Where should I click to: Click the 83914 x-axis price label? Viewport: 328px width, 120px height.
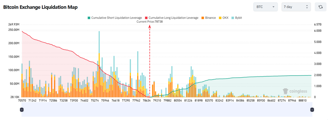click(x=230, y=101)
